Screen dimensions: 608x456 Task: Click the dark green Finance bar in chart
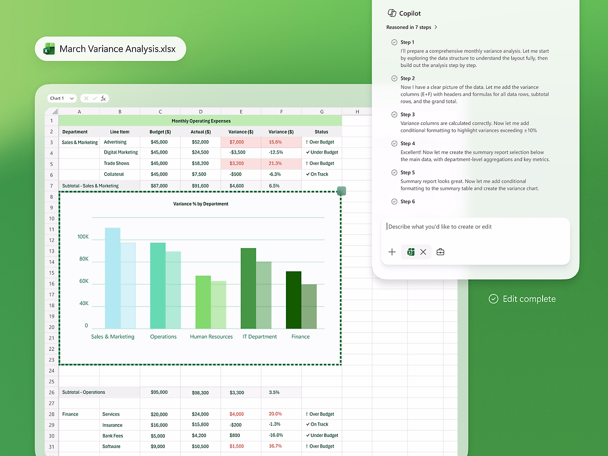click(x=293, y=300)
